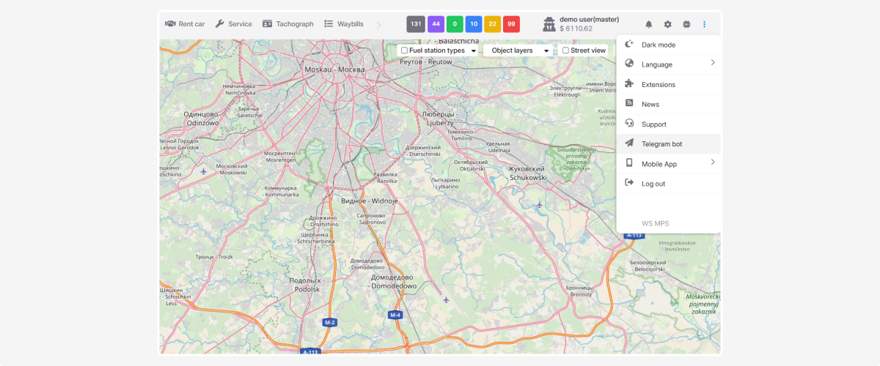Expand the Language submenu chevron
Screen dimensions: 880x366
coord(712,64)
